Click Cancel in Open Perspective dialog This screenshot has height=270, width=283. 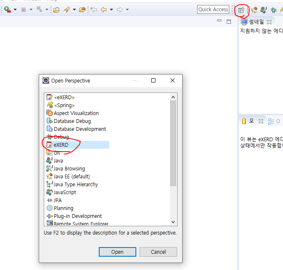[x=158, y=252]
